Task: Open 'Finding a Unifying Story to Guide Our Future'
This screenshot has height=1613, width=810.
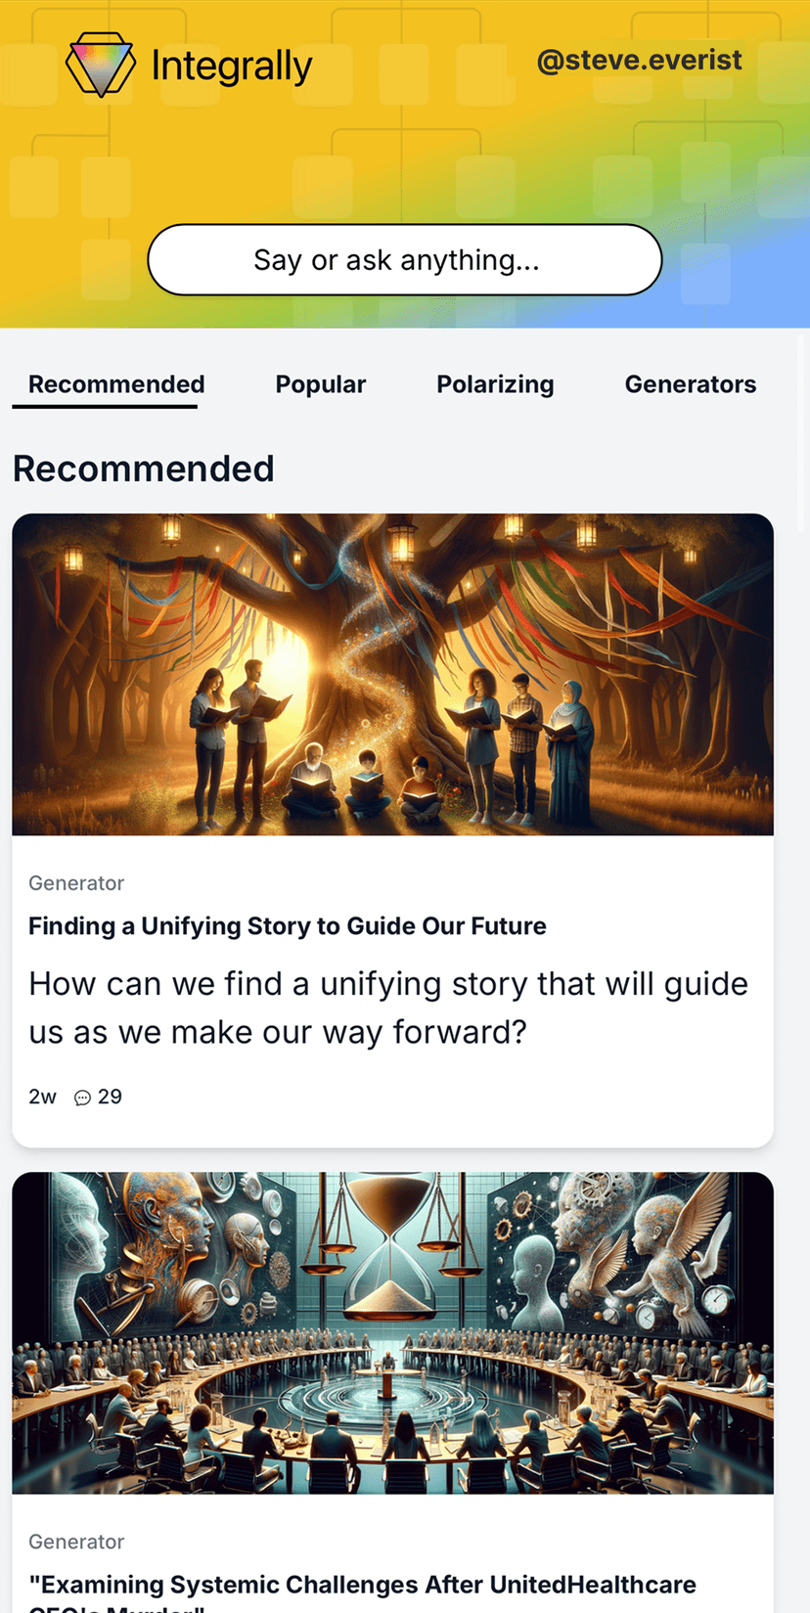Action: point(288,925)
